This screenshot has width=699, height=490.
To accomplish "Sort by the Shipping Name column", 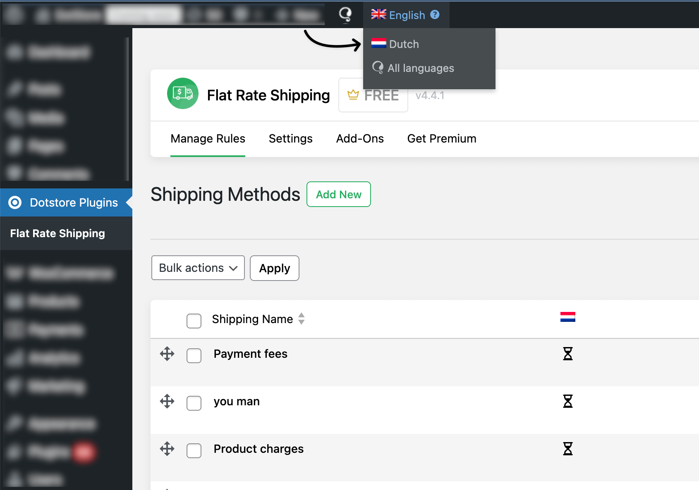I will pyautogui.click(x=252, y=319).
